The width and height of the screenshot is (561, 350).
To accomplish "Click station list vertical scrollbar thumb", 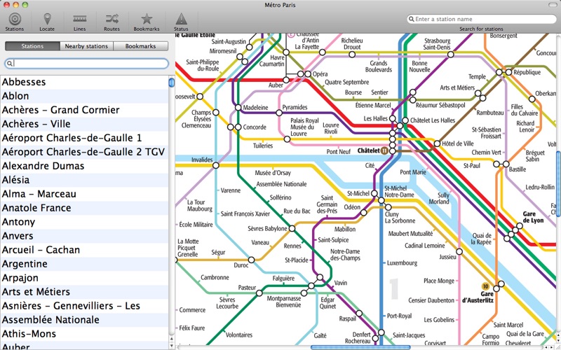I will coord(172,83).
